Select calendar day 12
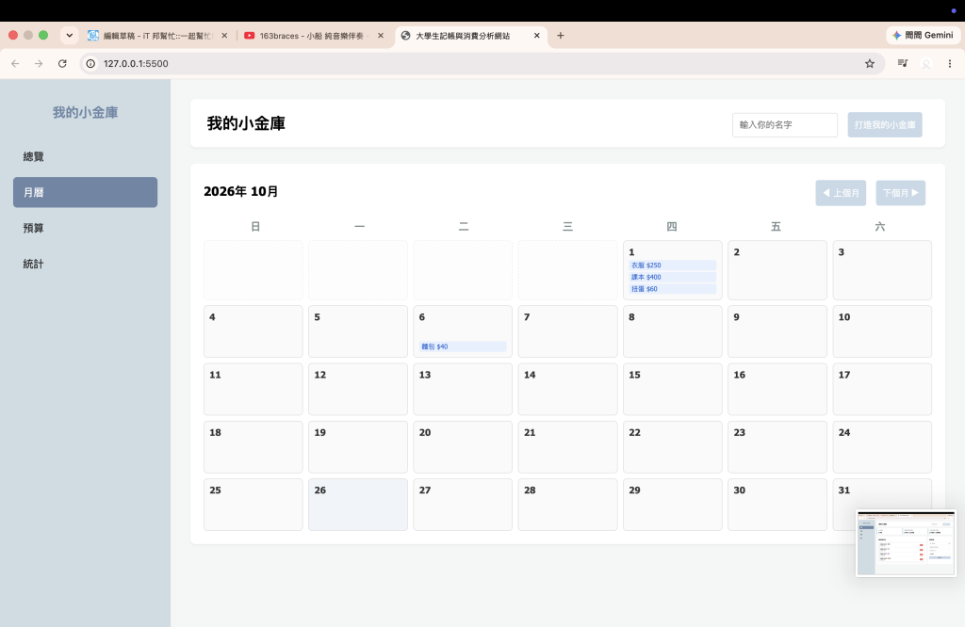Image resolution: width=965 pixels, height=627 pixels. (x=358, y=389)
